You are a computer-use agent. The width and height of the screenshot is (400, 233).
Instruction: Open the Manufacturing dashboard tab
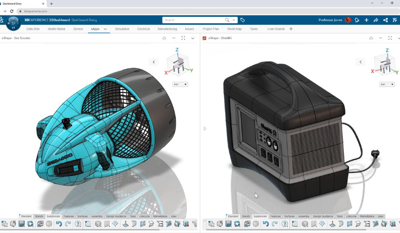pos(167,29)
